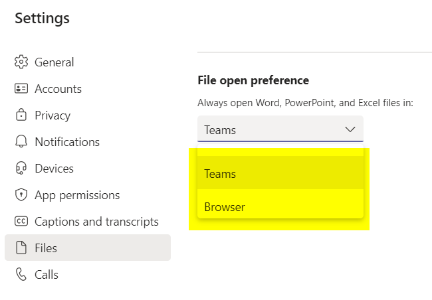The width and height of the screenshot is (432, 300).
Task: Open the General settings section
Action: [54, 62]
